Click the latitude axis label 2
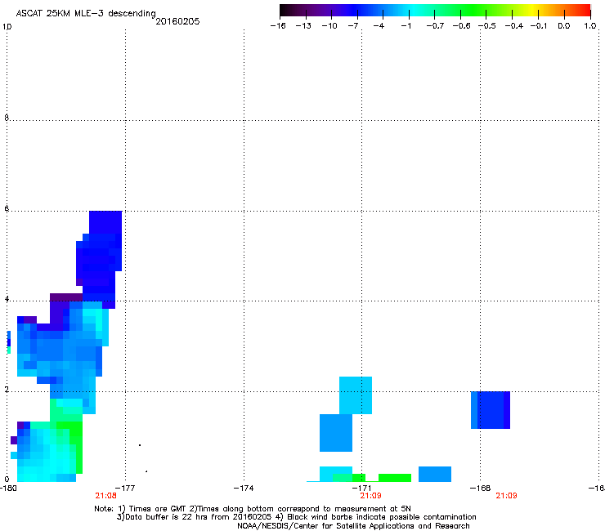Screen dimensions: 605x531 (7, 389)
